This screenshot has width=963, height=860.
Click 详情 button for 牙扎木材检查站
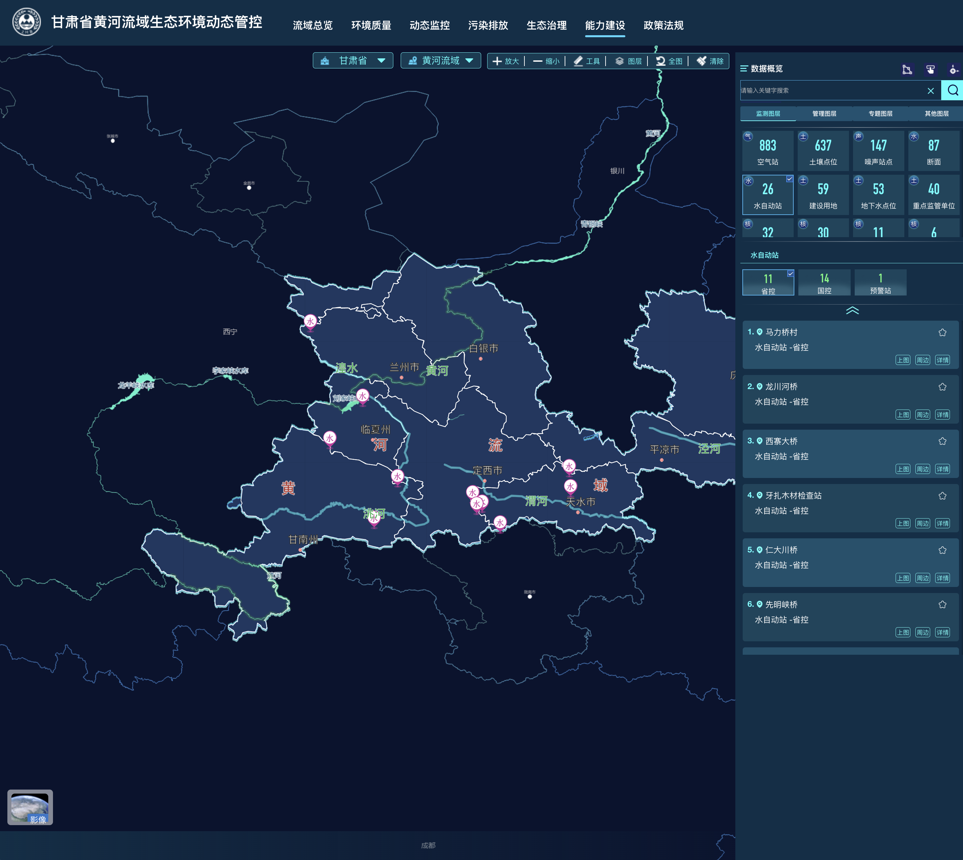tap(942, 523)
